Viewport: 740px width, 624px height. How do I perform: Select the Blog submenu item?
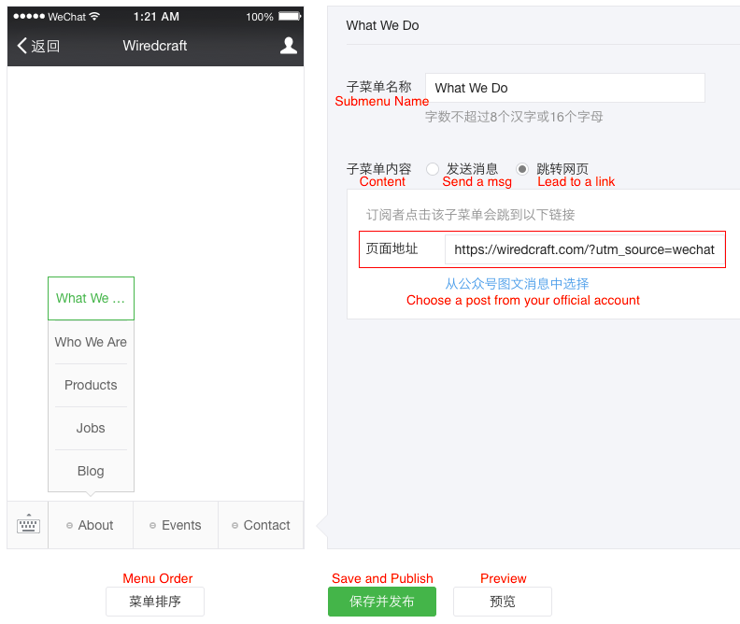click(x=91, y=471)
